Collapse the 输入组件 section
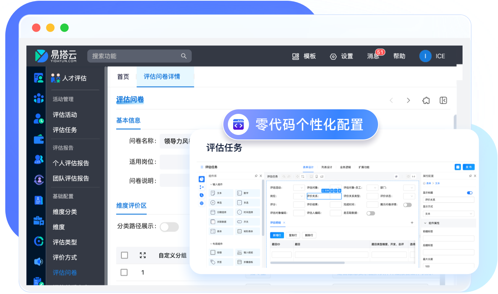The image size is (498, 294). [x=211, y=185]
